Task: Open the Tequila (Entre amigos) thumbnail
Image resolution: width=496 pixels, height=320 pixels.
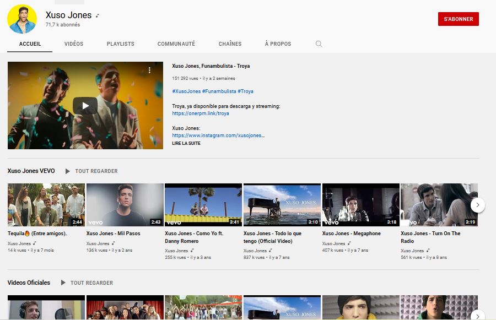Action: (x=46, y=205)
